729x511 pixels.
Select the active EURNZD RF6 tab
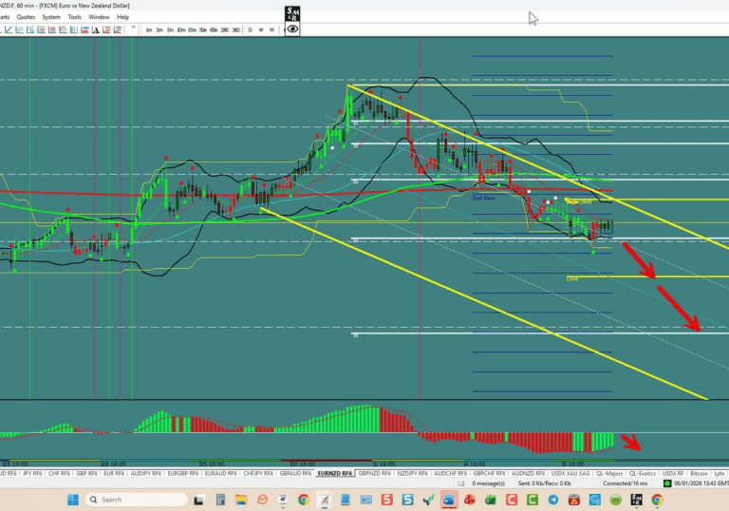[x=335, y=473]
